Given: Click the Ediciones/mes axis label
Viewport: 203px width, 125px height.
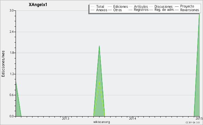Looking at the screenshot, I should pos(3,64).
